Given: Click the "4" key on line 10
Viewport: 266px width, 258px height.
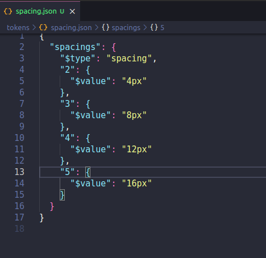Looking at the screenshot, I should 67,138.
